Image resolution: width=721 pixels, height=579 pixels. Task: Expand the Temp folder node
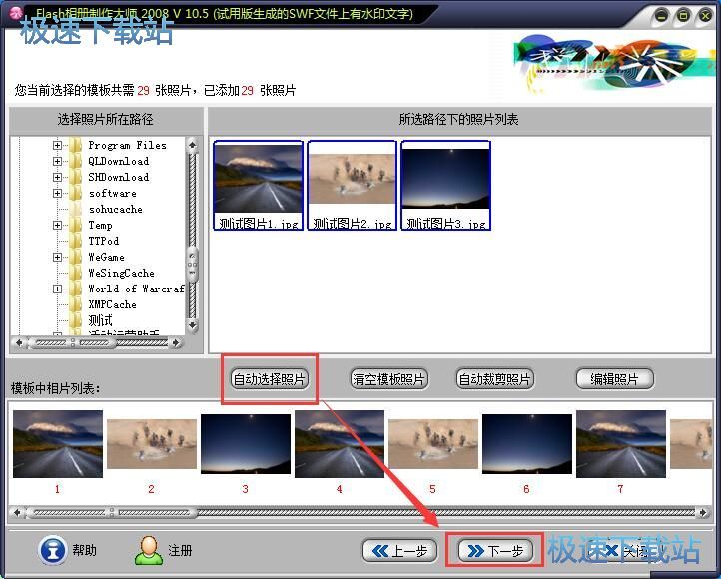57,226
